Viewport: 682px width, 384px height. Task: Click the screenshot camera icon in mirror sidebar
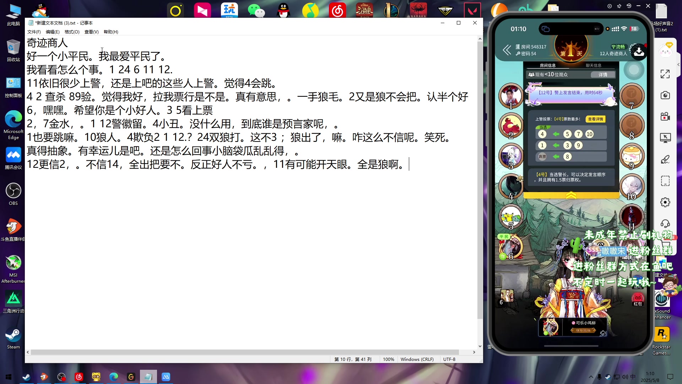point(665,95)
